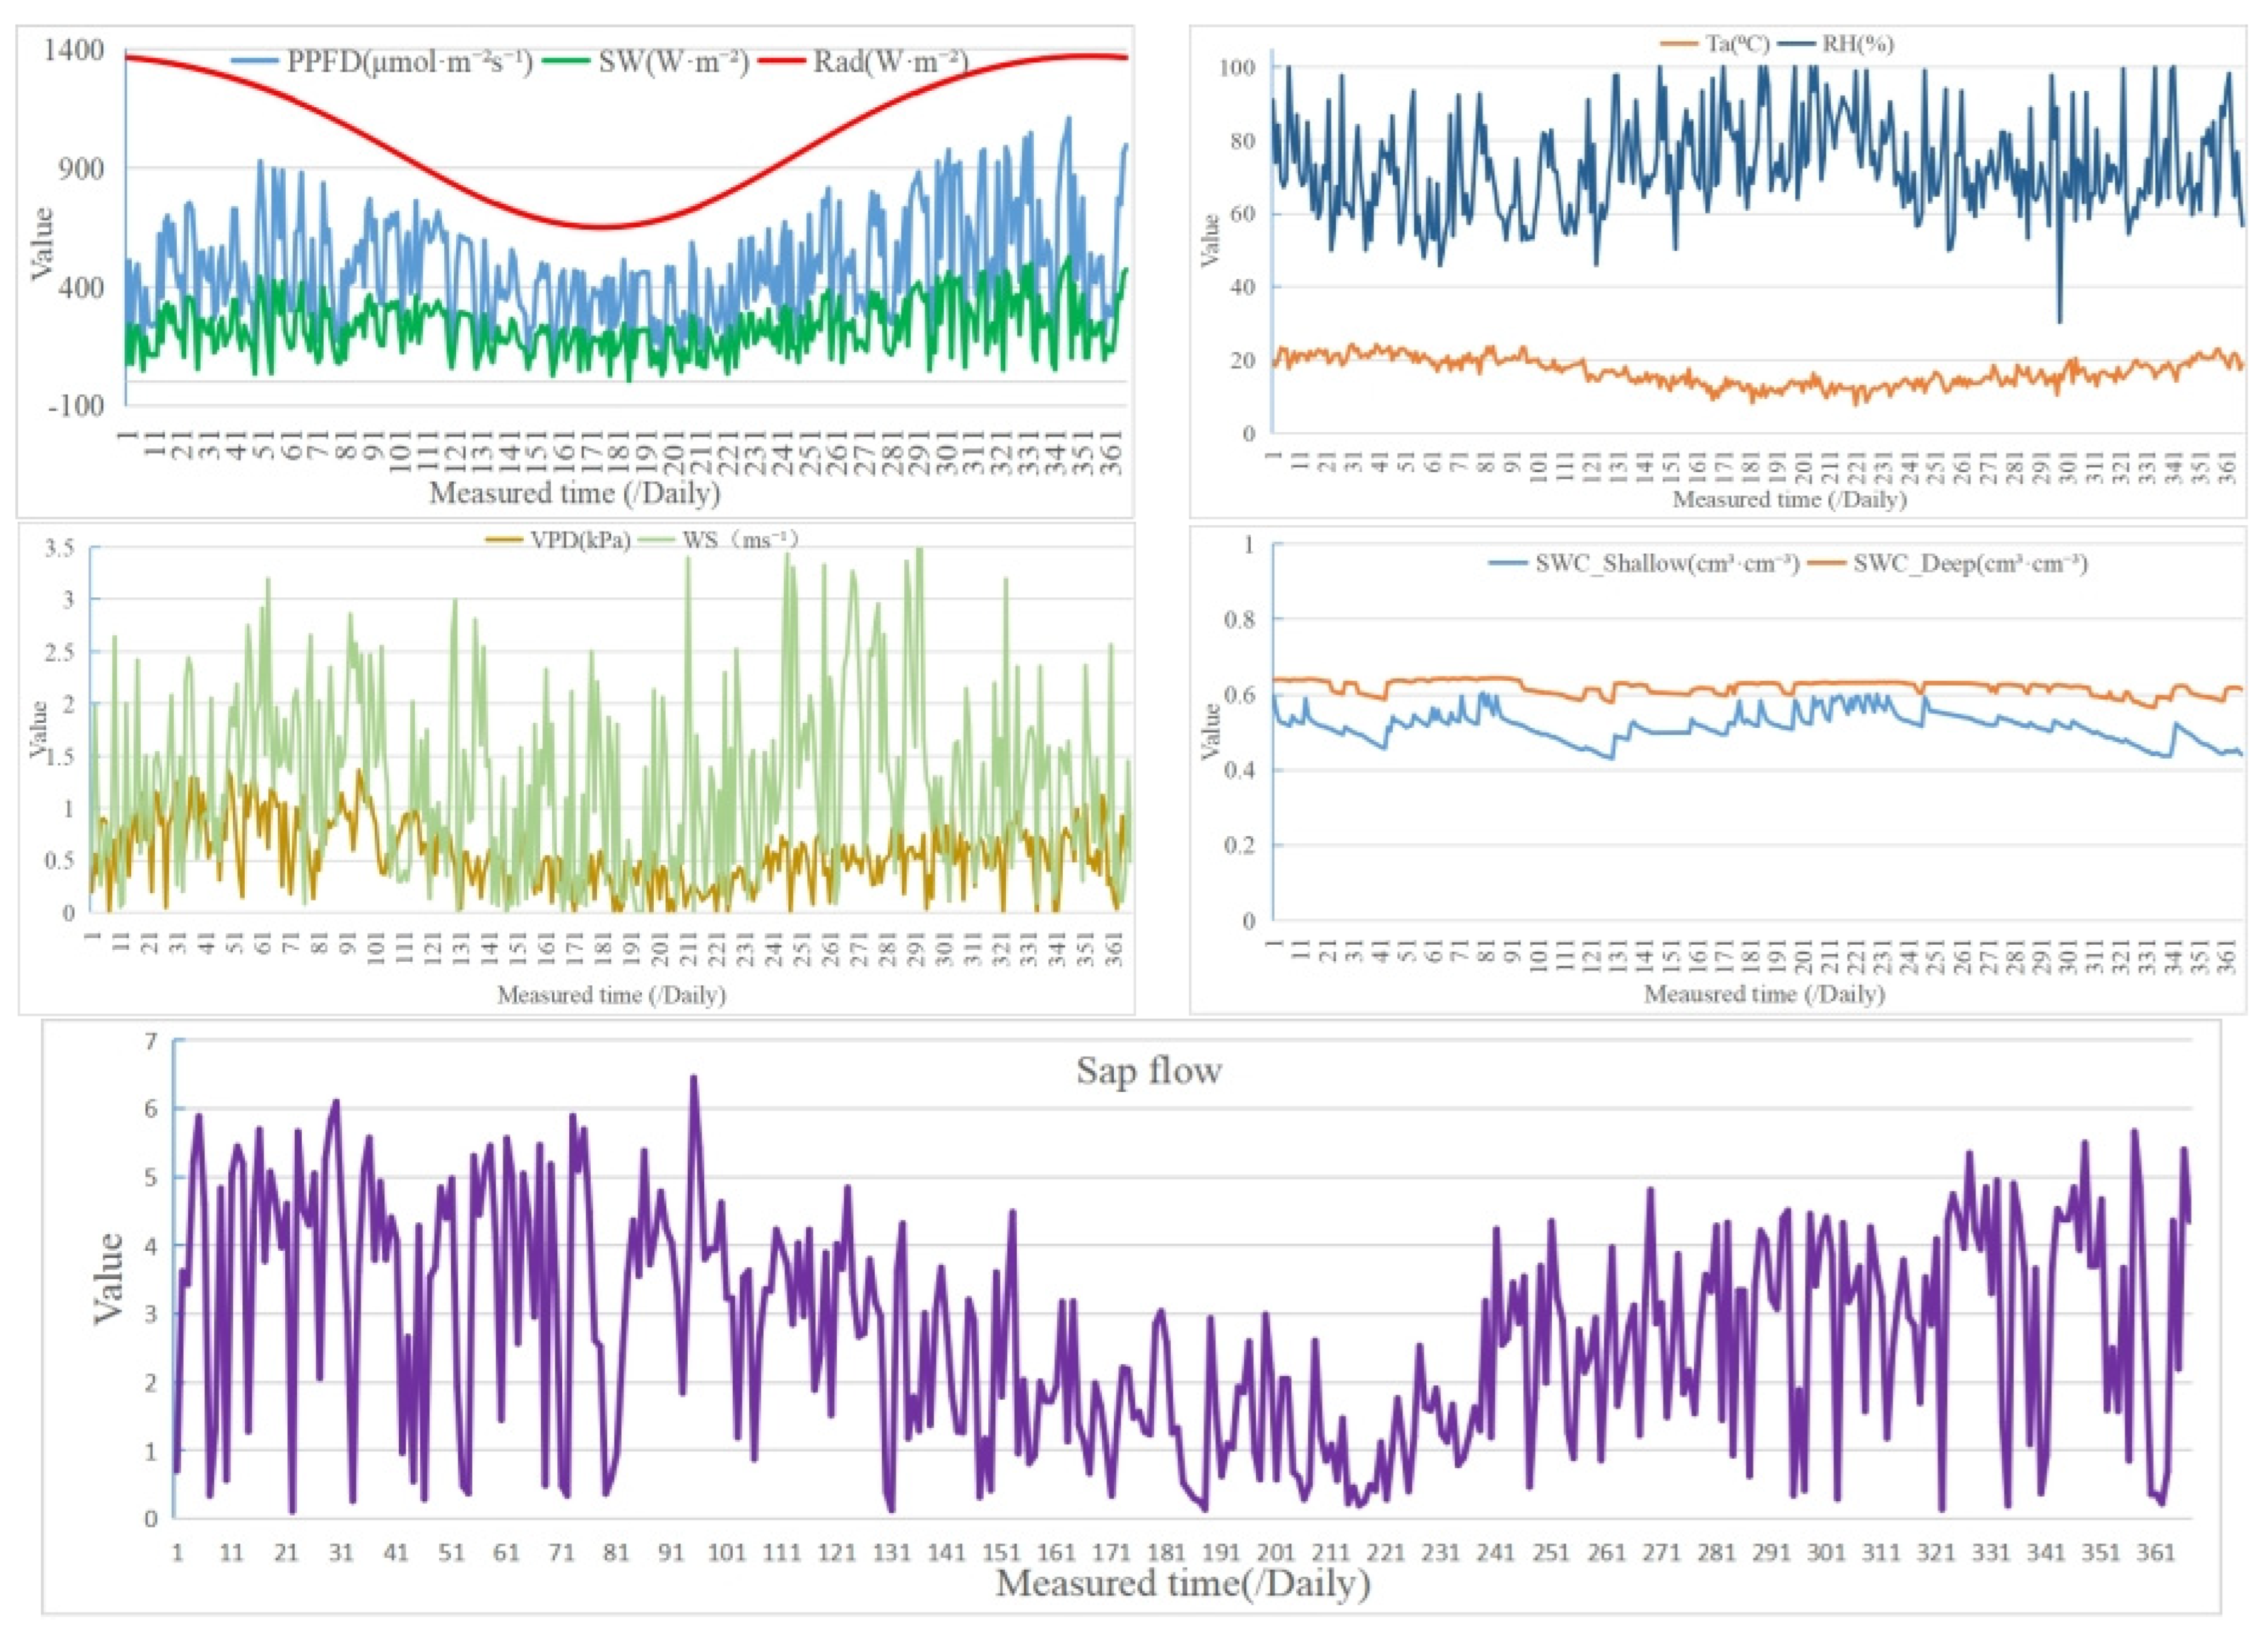2268x1638 pixels.
Task: Click the Sap flow peak near day 95
Action: 694,1079
